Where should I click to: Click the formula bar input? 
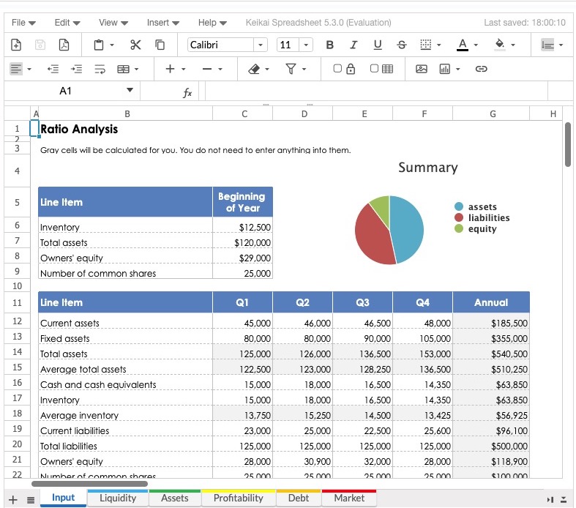[x=376, y=91]
